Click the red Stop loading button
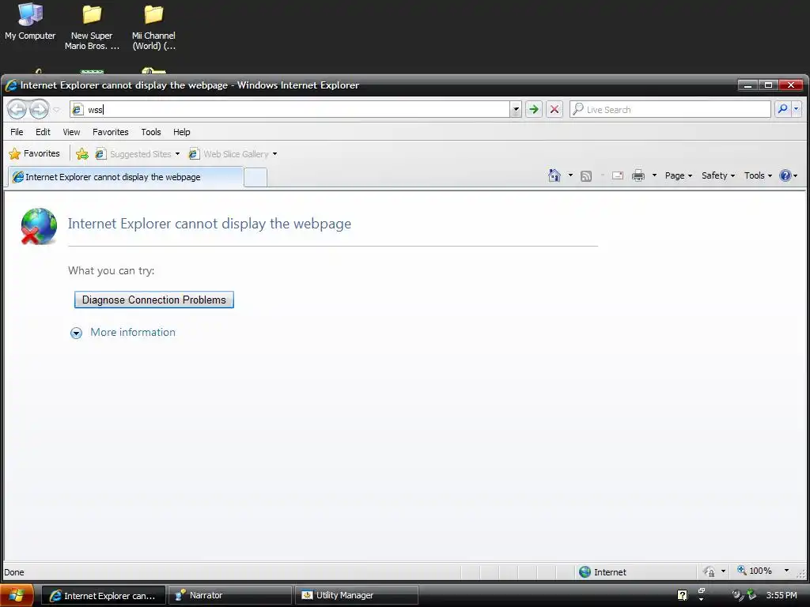This screenshot has height=607, width=810. tap(555, 109)
